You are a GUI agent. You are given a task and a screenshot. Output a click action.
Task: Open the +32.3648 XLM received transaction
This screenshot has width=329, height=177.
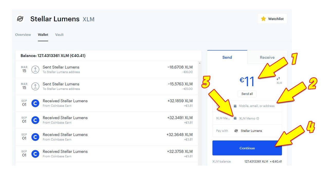click(107, 137)
